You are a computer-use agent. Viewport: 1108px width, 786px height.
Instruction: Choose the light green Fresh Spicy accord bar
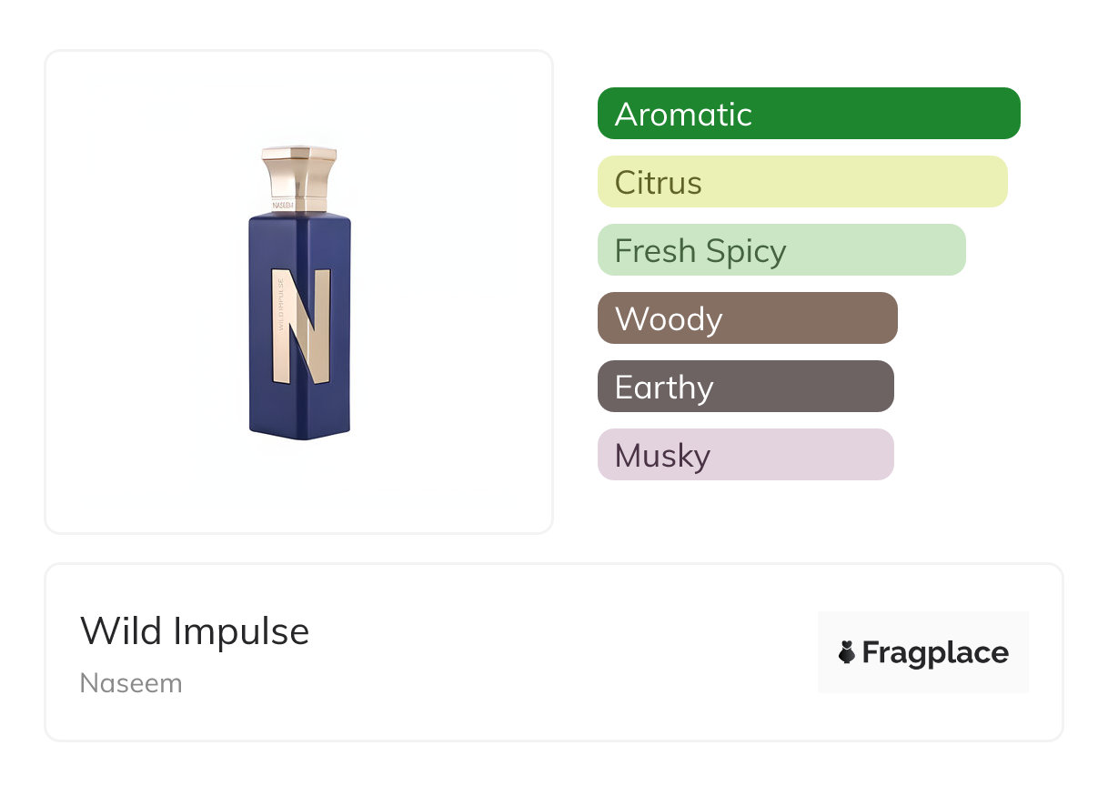[x=781, y=250]
